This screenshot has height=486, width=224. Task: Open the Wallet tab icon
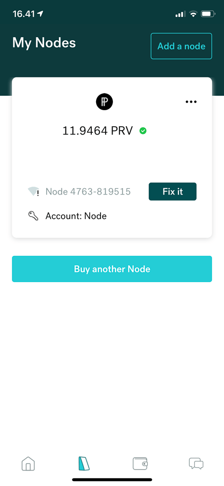coord(140,464)
